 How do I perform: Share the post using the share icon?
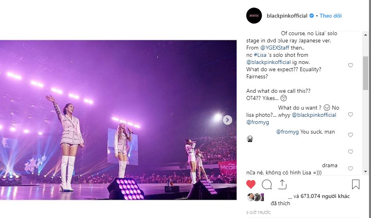coord(282,184)
